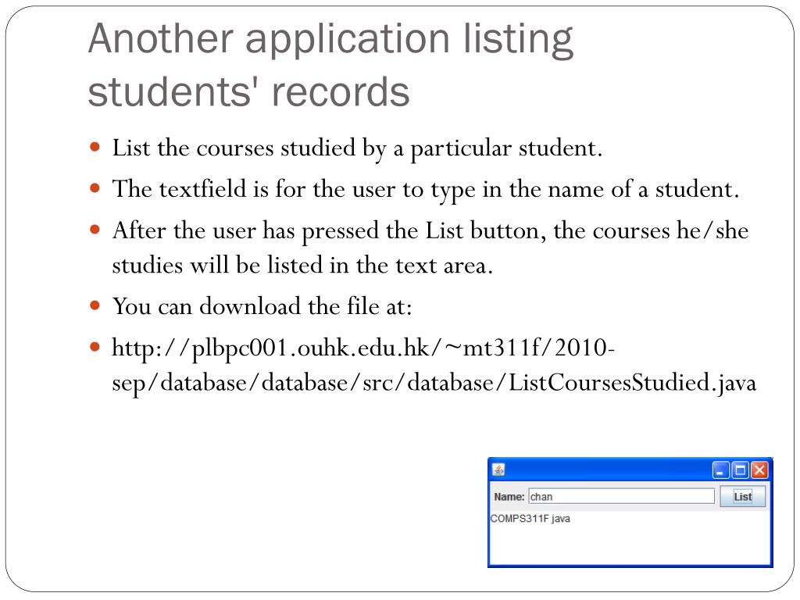Click "You can download the file at:"

tap(262, 306)
